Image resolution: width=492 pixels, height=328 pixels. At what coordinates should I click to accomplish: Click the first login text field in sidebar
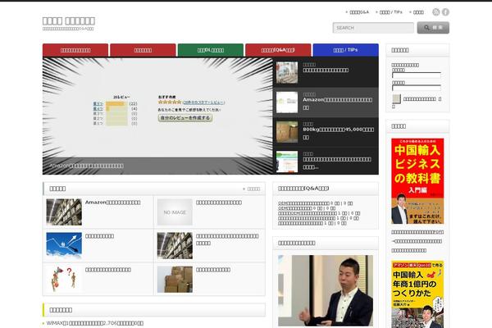(417, 75)
